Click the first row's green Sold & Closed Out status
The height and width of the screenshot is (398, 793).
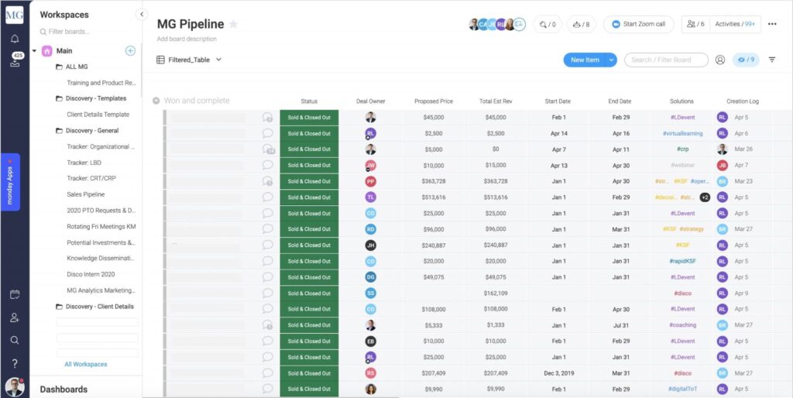click(309, 117)
